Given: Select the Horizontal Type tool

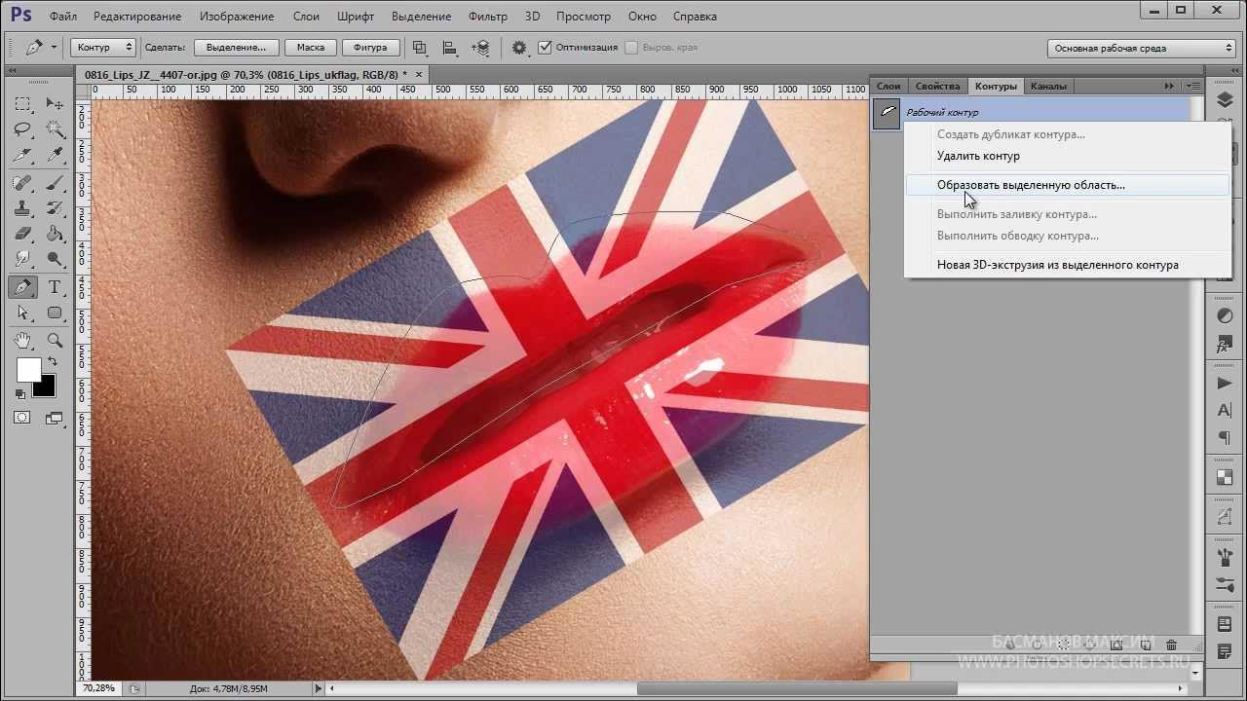Looking at the screenshot, I should [x=55, y=287].
